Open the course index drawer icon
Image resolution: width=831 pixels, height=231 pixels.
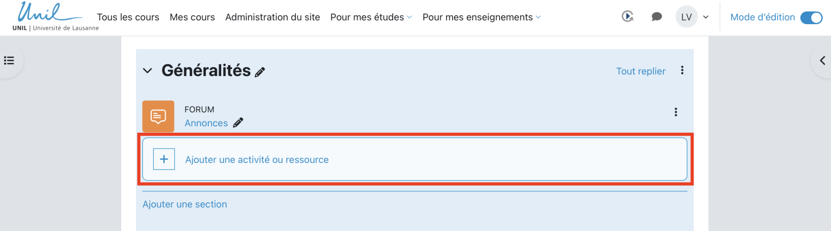point(9,61)
